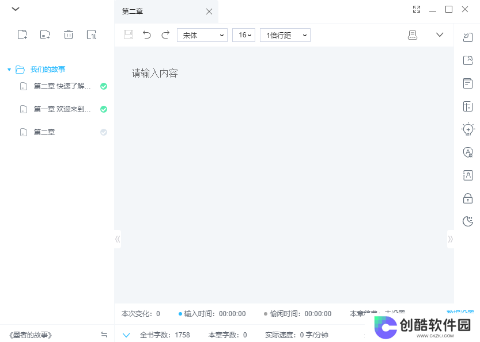Toggle completion check for 第二章 快速了解
The height and width of the screenshot is (342, 480).
[x=104, y=86]
